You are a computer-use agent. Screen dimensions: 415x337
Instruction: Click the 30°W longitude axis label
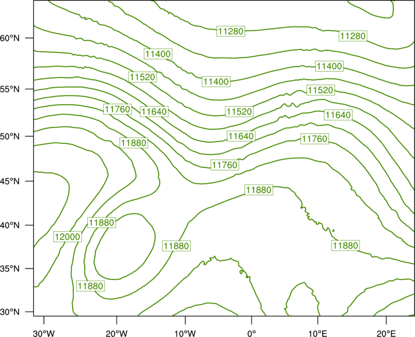pyautogui.click(x=44, y=333)
